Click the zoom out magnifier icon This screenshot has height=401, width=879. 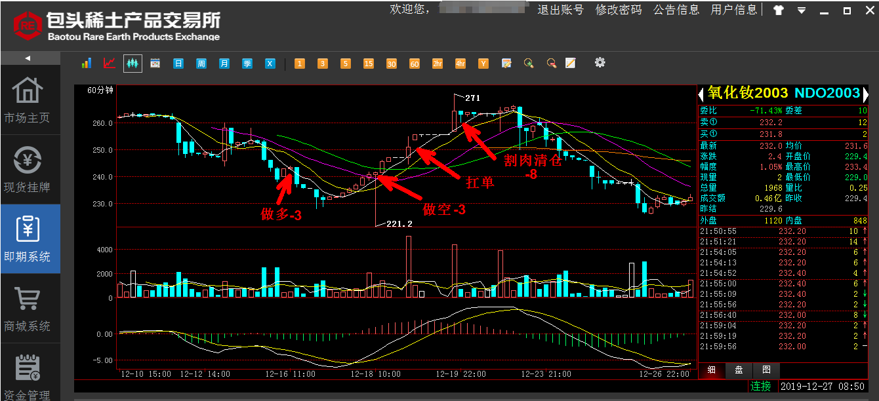(x=552, y=63)
